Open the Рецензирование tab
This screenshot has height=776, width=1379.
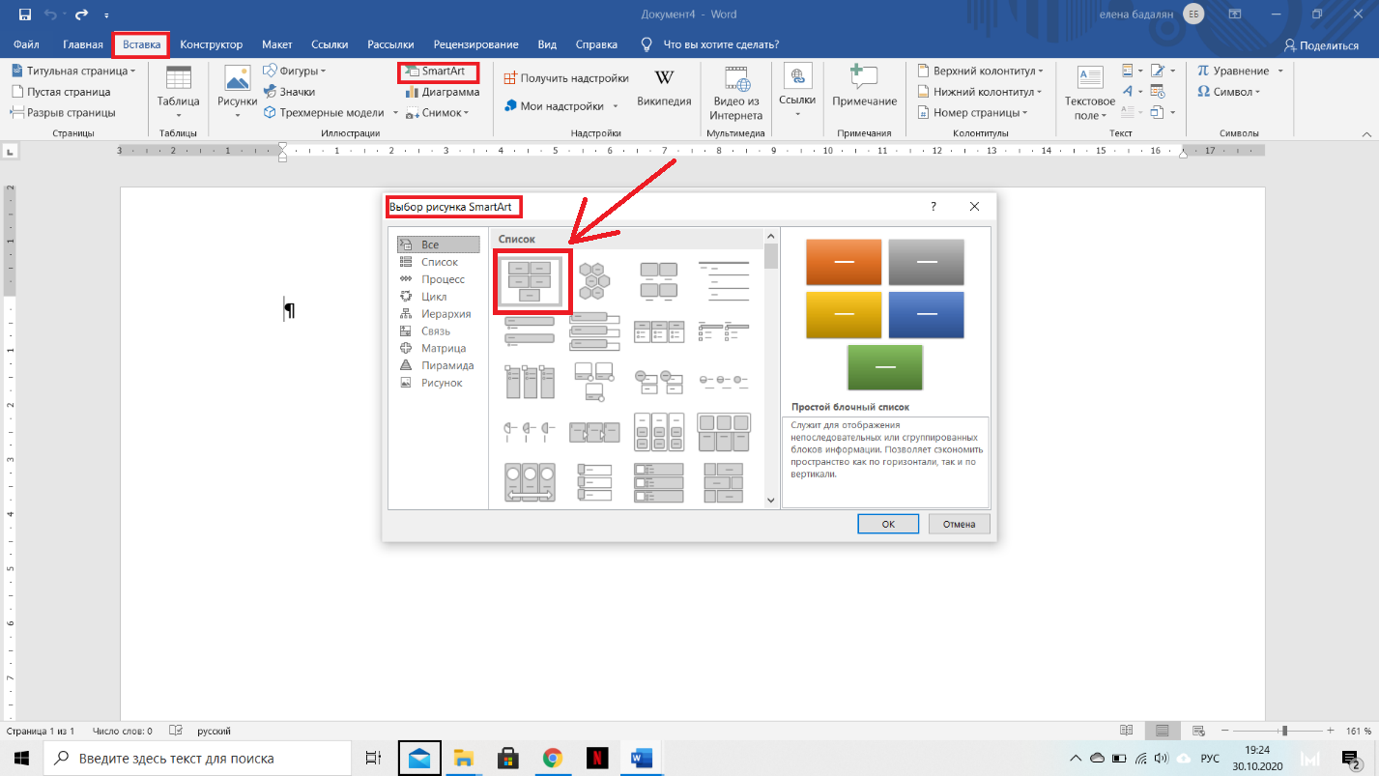point(475,44)
